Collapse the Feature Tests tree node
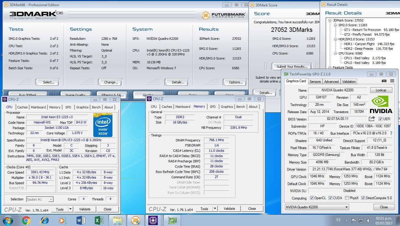 (x=331, y=67)
